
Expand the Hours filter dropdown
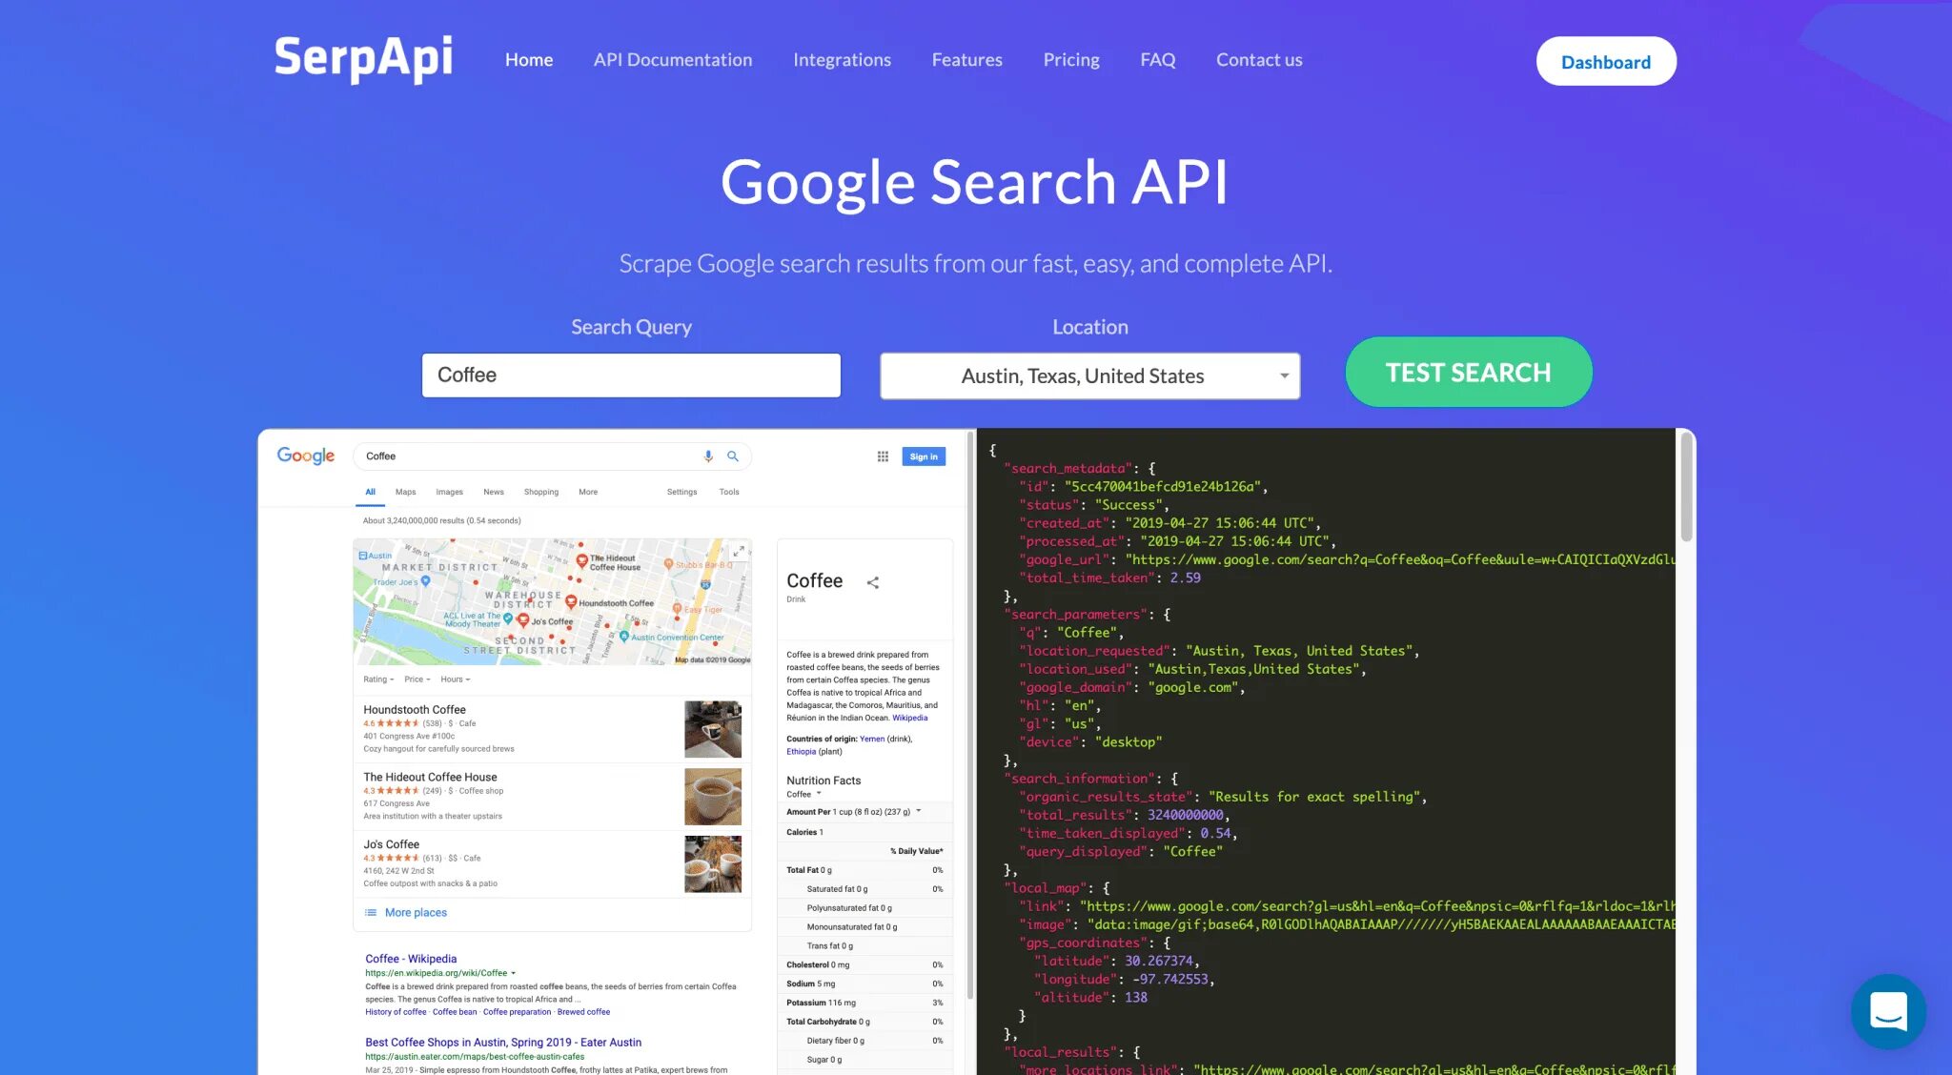456,679
